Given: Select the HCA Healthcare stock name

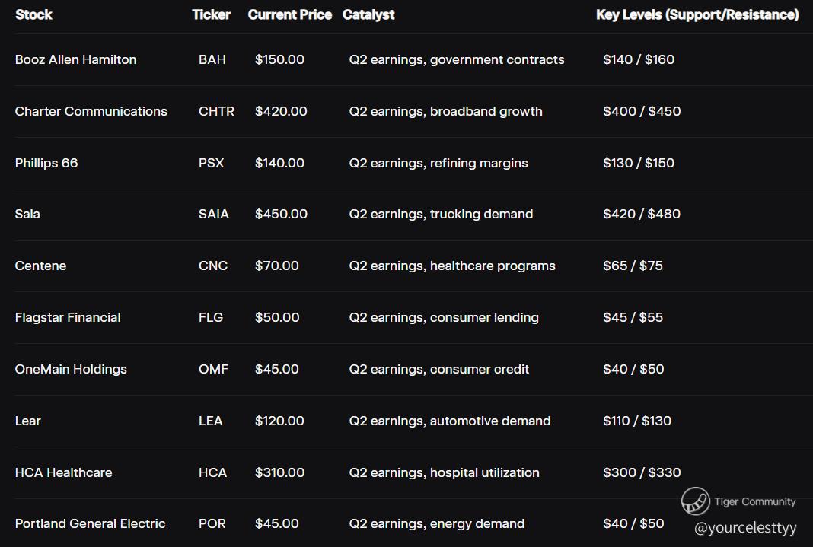Looking at the screenshot, I should click(63, 472).
